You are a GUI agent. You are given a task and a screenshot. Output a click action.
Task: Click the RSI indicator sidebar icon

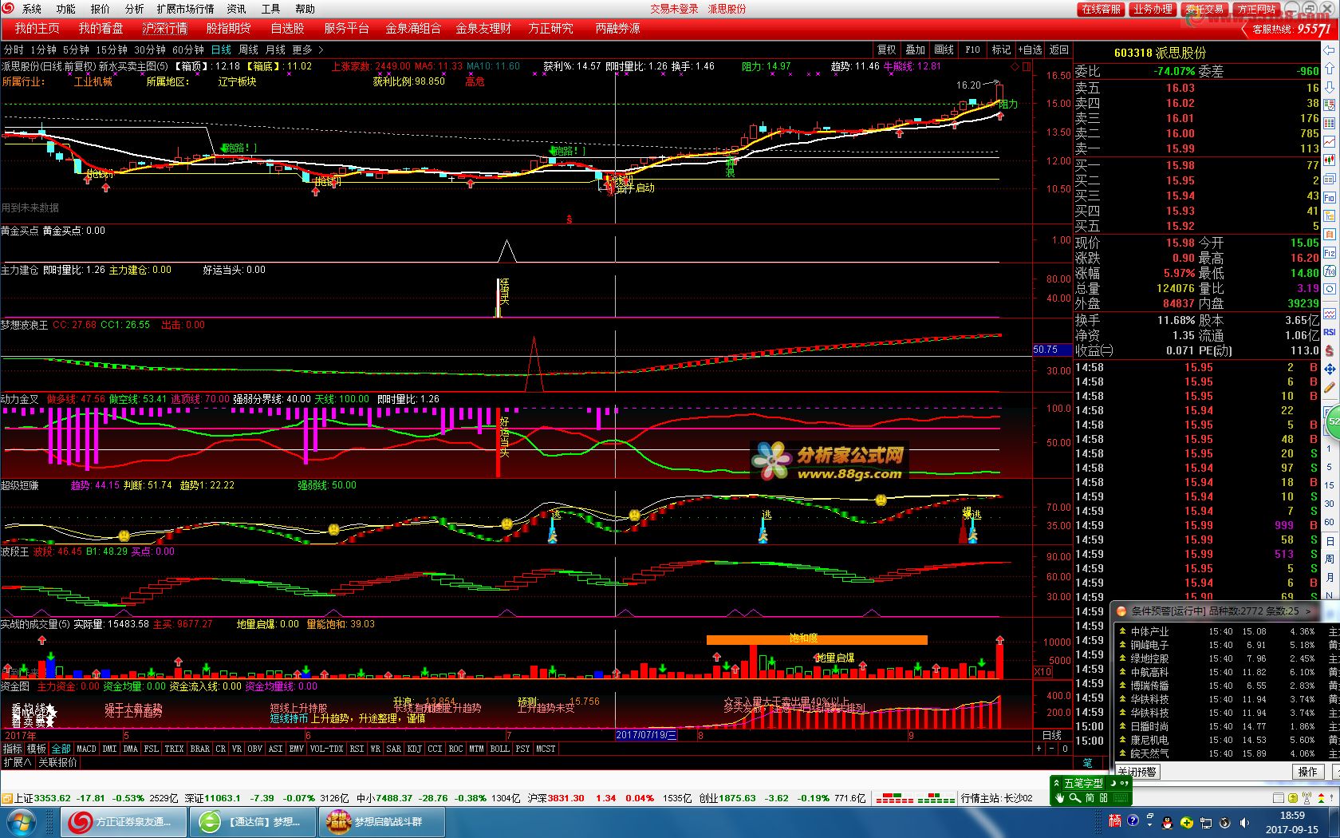tap(1330, 332)
